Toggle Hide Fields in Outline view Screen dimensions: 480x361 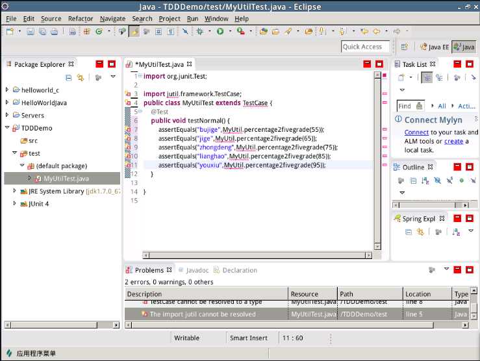[437, 180]
